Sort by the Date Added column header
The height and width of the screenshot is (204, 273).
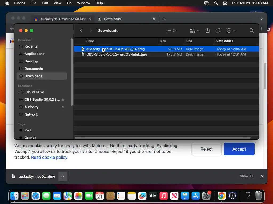pyautogui.click(x=225, y=41)
